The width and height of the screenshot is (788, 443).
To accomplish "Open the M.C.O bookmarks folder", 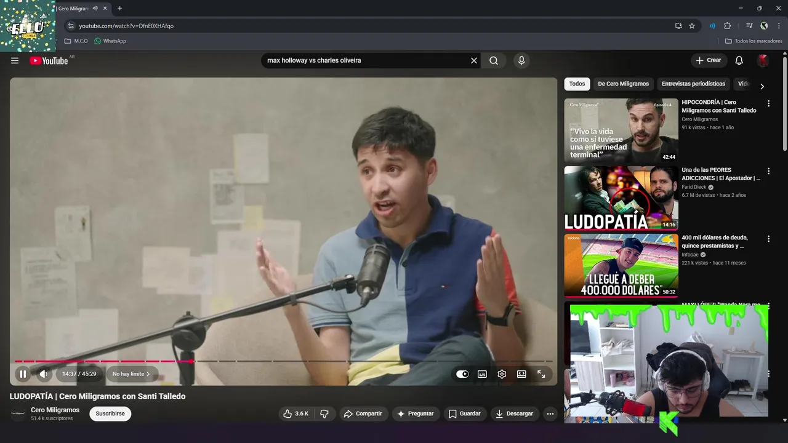I will (x=76, y=41).
